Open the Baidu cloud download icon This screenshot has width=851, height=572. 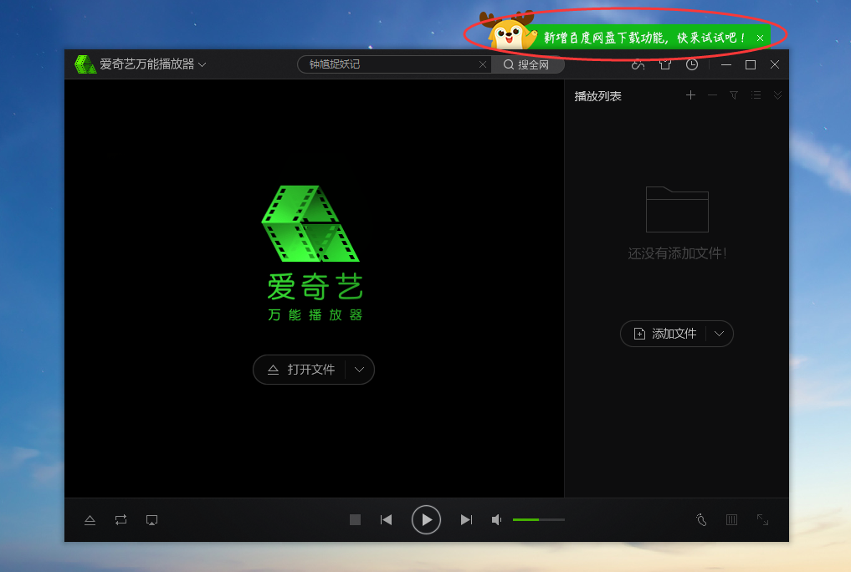(x=638, y=64)
